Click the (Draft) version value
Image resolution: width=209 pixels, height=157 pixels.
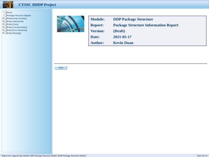coord(119,31)
